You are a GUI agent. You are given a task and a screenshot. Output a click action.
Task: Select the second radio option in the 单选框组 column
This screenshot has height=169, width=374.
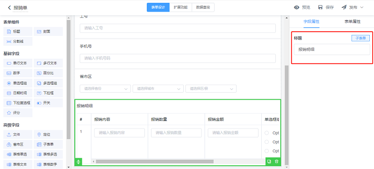click(266, 142)
